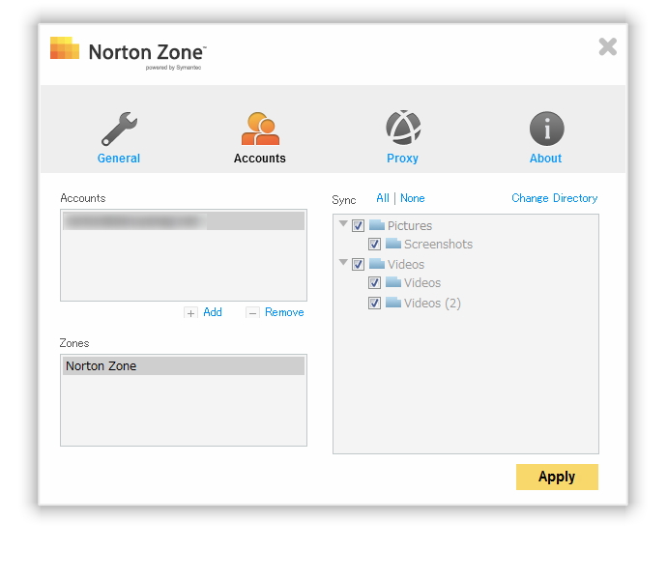Click the Norton Zone logo icon
The width and height of the screenshot is (667, 580).
pyautogui.click(x=65, y=48)
